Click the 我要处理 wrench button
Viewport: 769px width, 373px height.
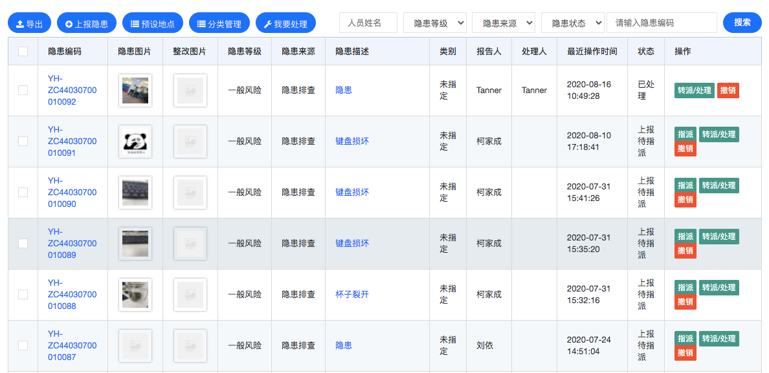285,24
